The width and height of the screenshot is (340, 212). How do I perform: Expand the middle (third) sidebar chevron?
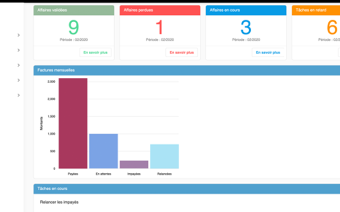(19, 65)
